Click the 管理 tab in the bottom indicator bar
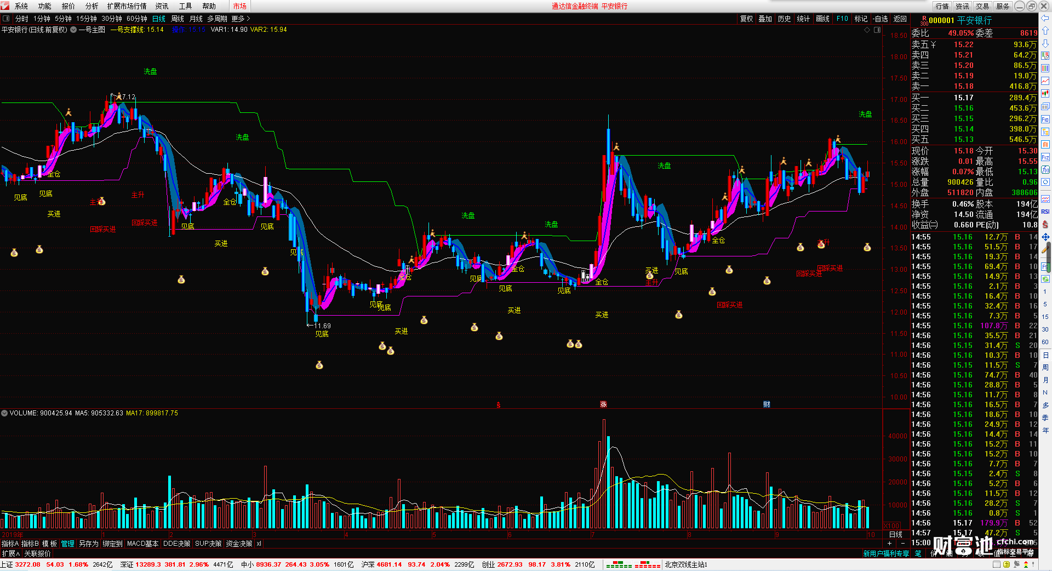Screen dimensions: 1052x571 (x=67, y=544)
